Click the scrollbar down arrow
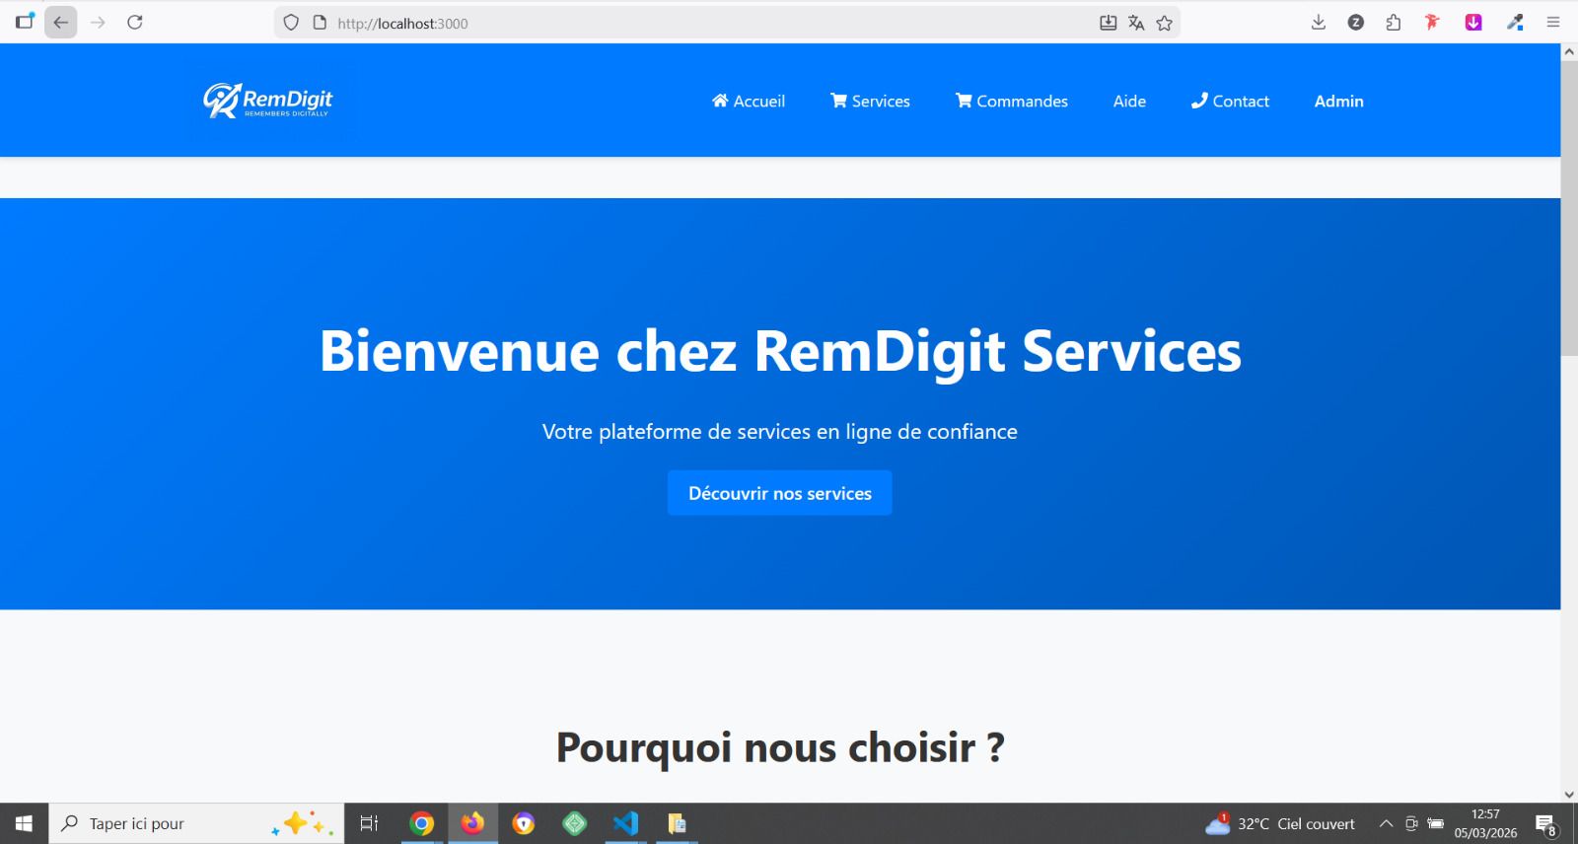The width and height of the screenshot is (1578, 844). click(1569, 795)
